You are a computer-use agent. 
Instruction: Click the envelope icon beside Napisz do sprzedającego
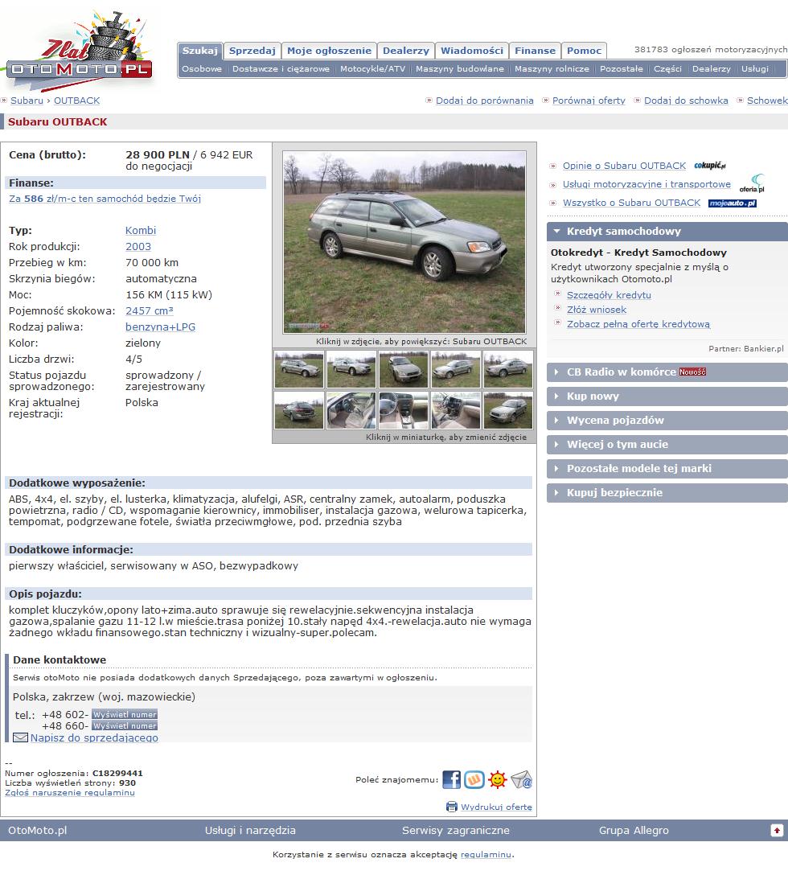(20, 737)
